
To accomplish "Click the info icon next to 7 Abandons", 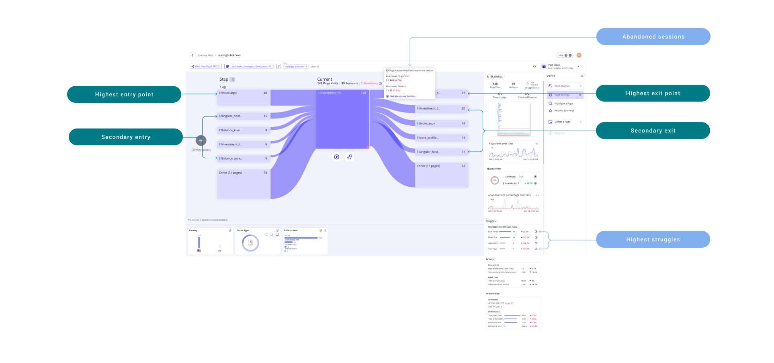I will point(380,84).
